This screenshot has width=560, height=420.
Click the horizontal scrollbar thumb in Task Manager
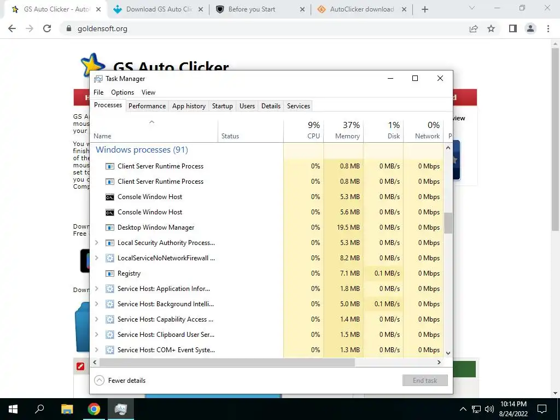point(227,362)
